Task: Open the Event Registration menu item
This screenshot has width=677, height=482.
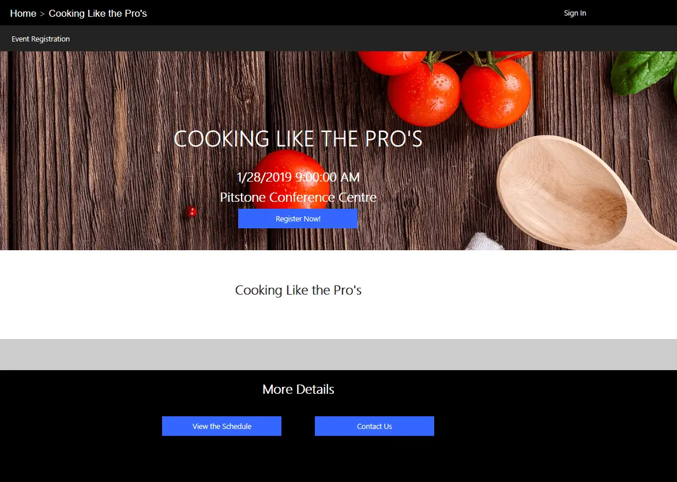Action: pos(40,39)
